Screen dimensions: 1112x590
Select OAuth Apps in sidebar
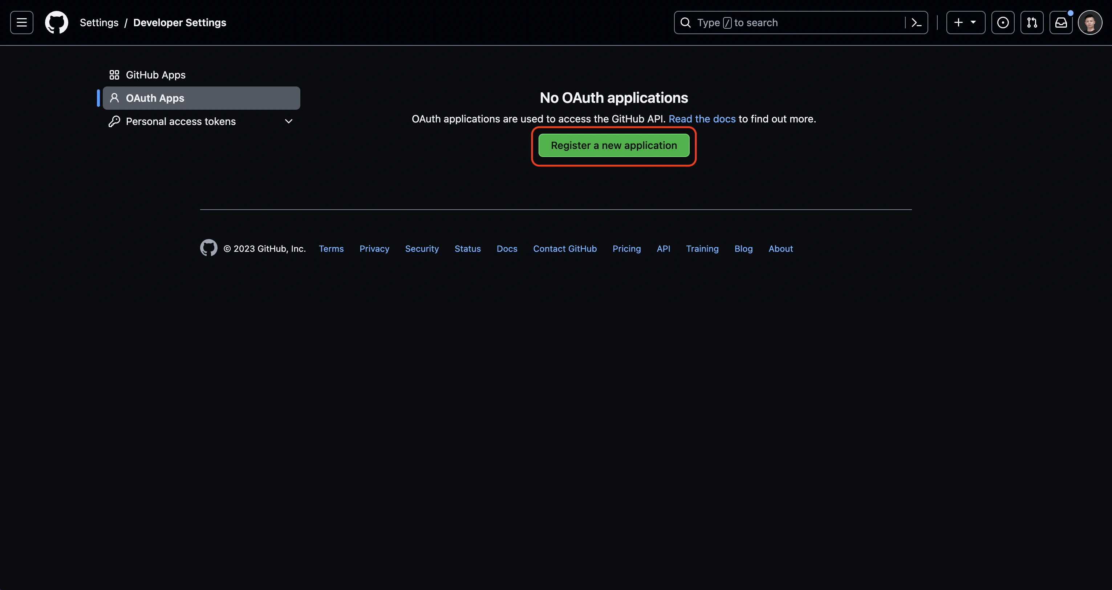pyautogui.click(x=201, y=98)
